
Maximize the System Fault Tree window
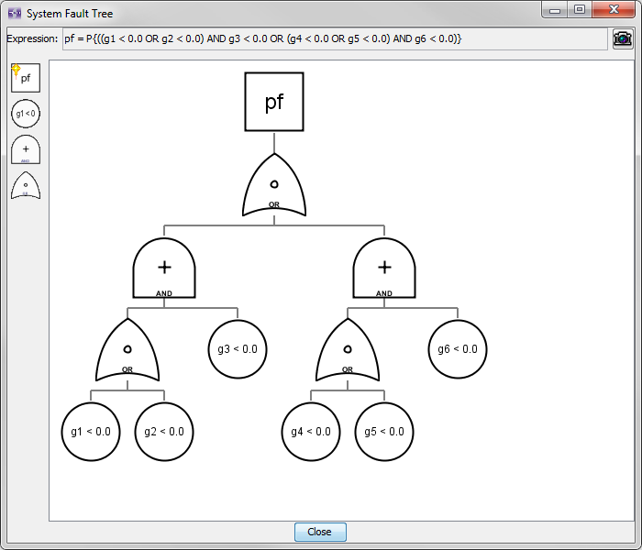[x=580, y=9]
